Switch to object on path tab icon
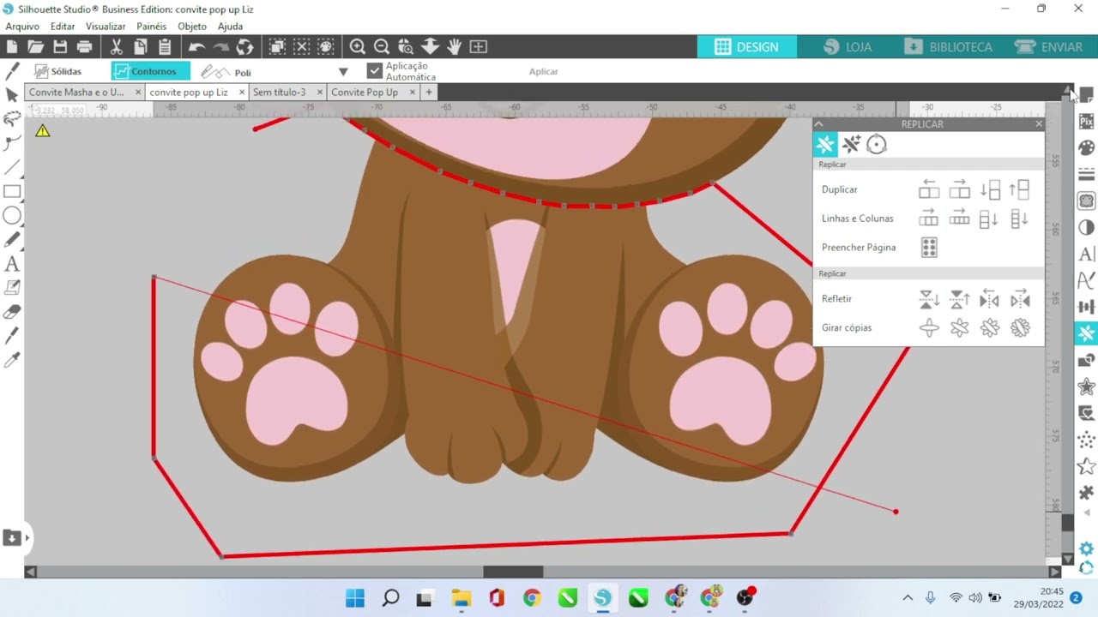Image resolution: width=1098 pixels, height=617 pixels. [876, 144]
